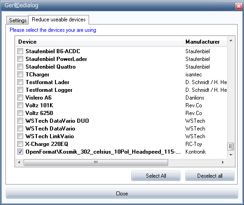Select the TCharger row name
The image size is (244, 205).
tap(37, 75)
